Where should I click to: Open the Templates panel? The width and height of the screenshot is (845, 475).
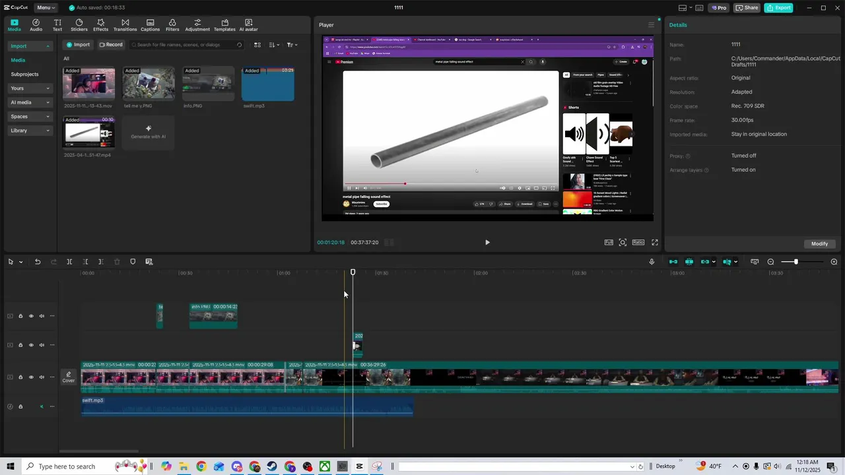point(224,25)
